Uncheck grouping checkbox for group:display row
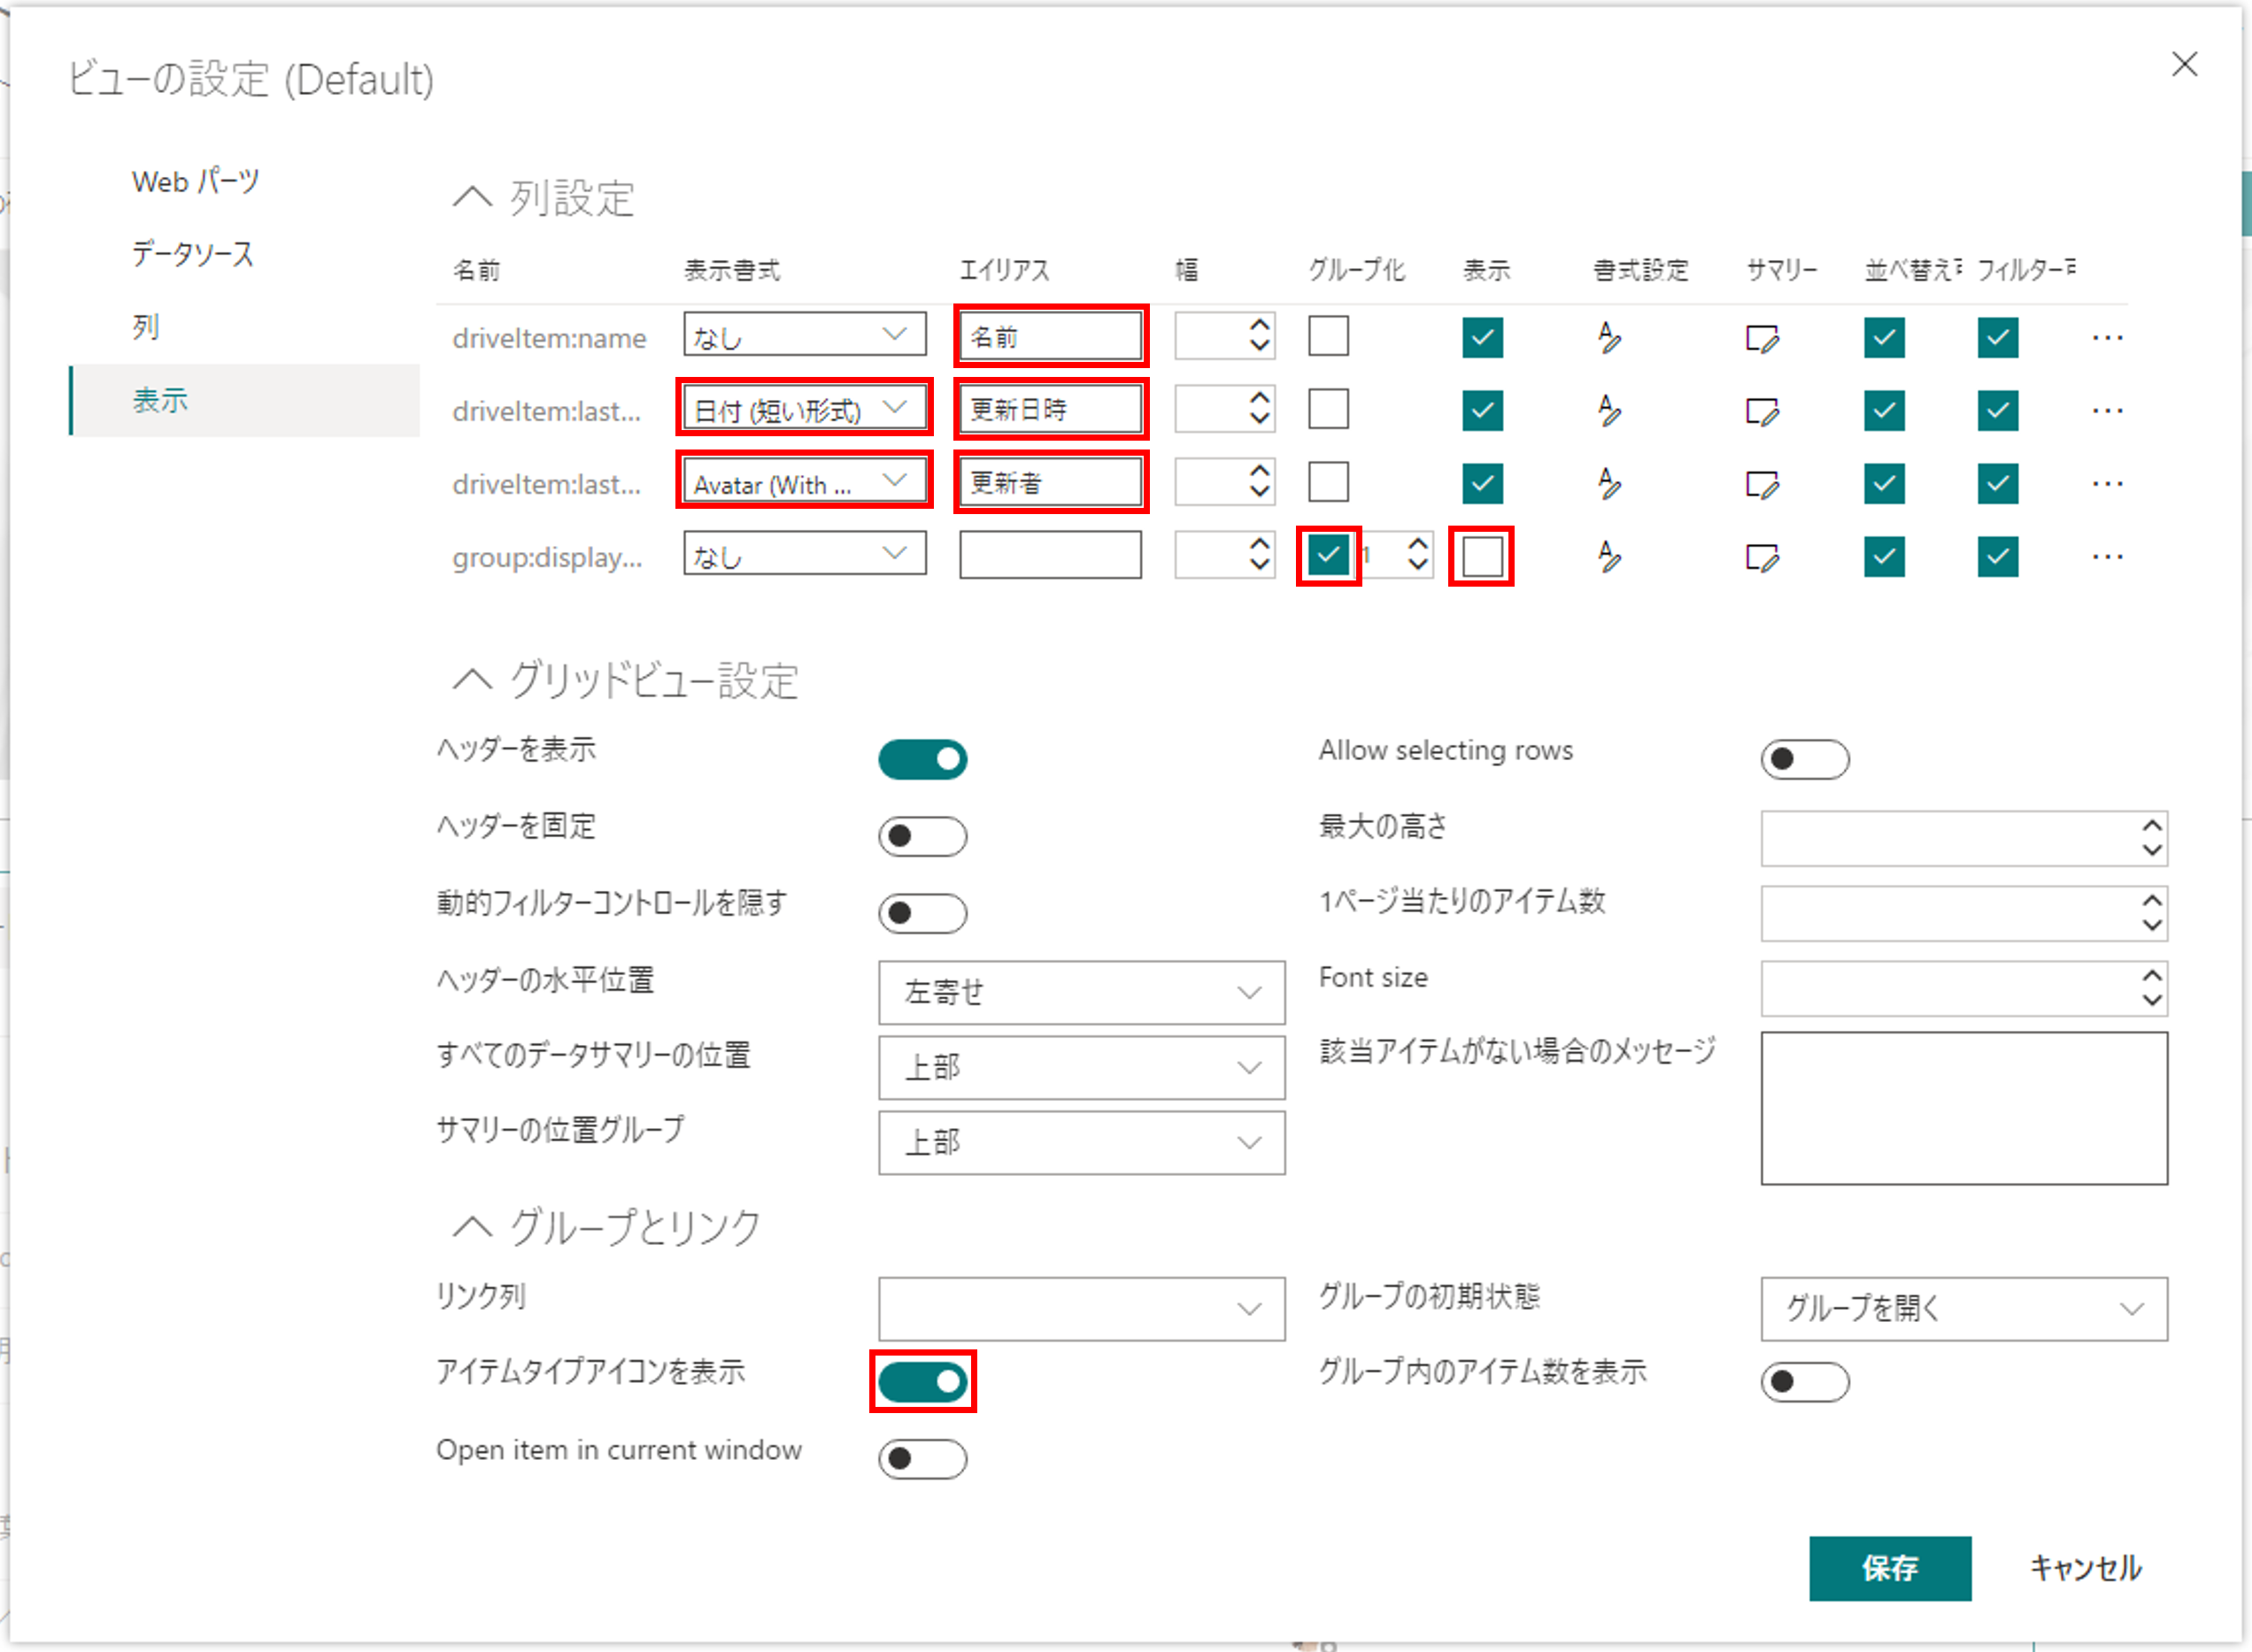 pos(1328,555)
